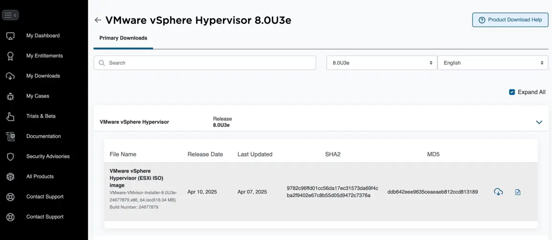
Task: Open the 8.0U3e version dropdown
Action: [382, 63]
